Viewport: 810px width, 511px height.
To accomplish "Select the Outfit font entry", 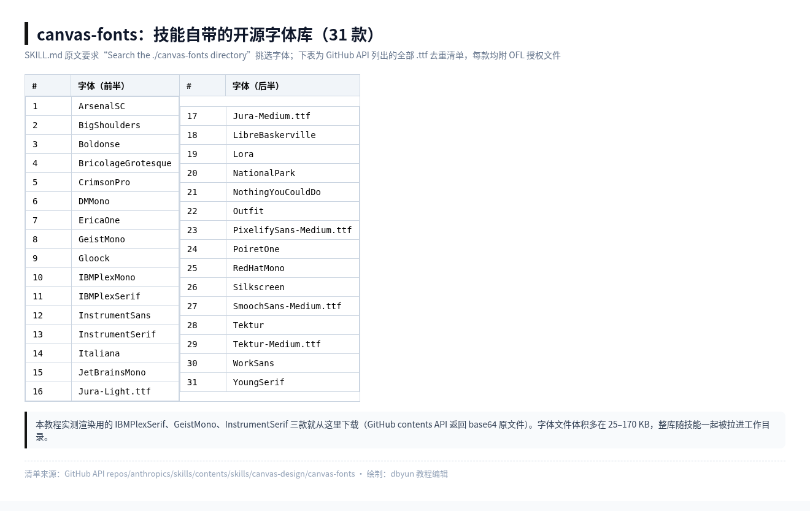I will pos(292,211).
